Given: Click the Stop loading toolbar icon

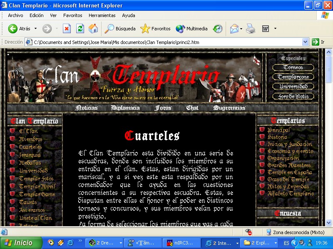Looking at the screenshot, I should click(67, 29).
